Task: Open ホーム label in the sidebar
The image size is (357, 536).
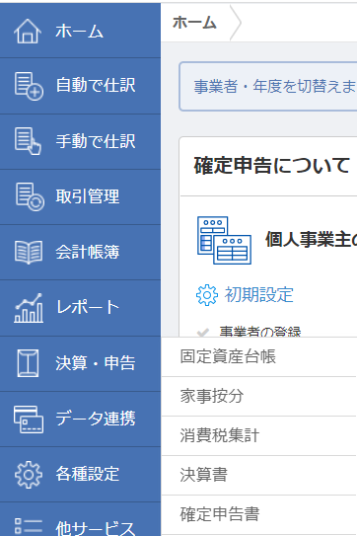Action: point(79,32)
